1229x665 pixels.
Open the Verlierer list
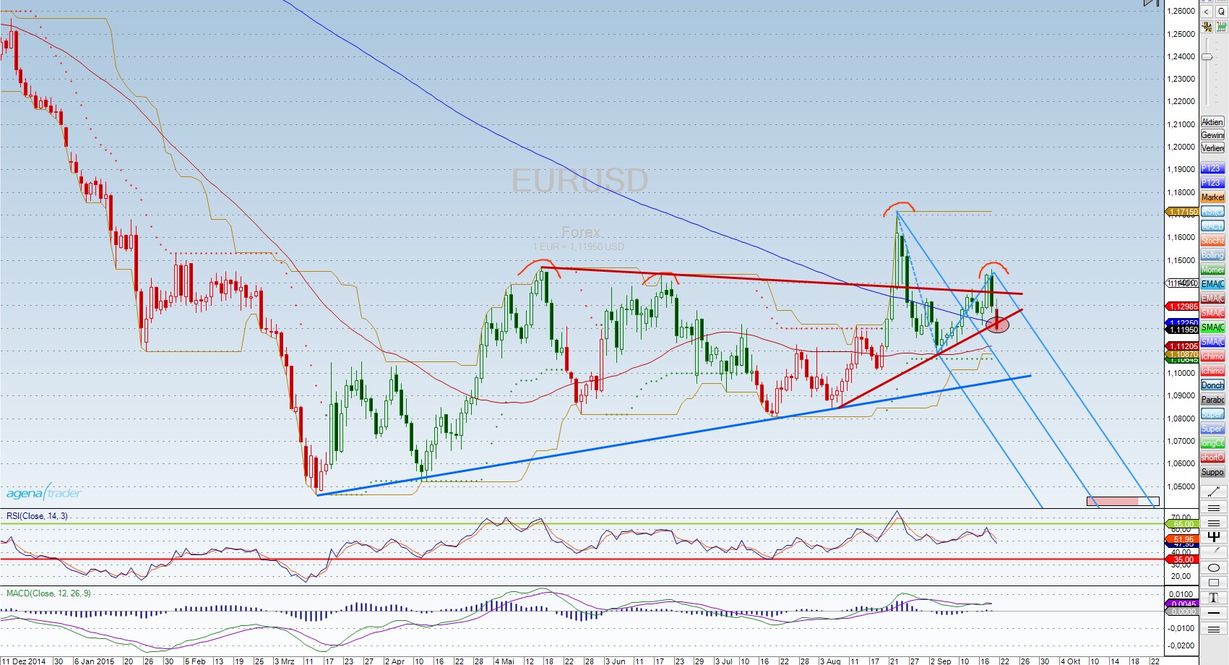[1212, 148]
